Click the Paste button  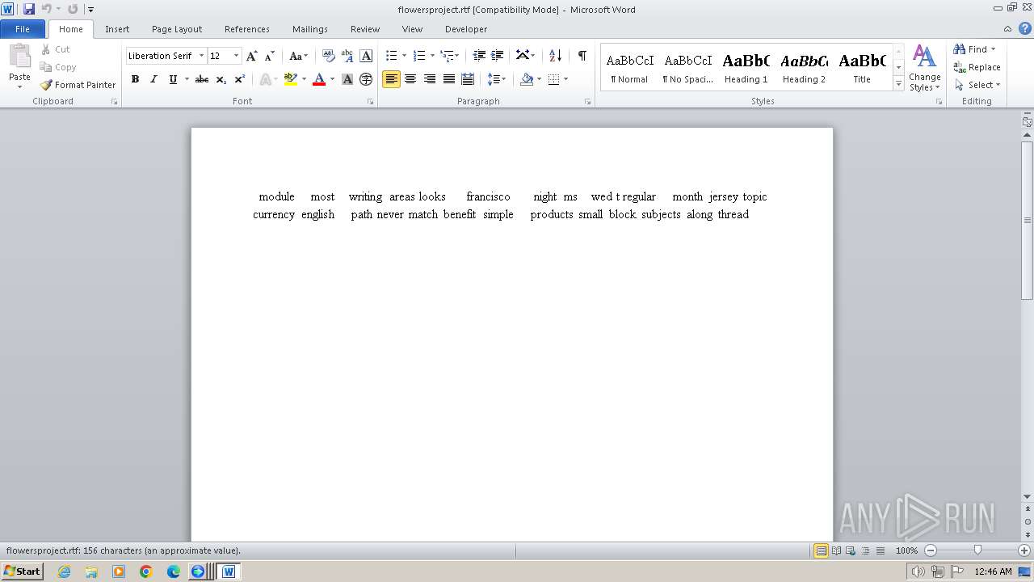tap(19, 66)
